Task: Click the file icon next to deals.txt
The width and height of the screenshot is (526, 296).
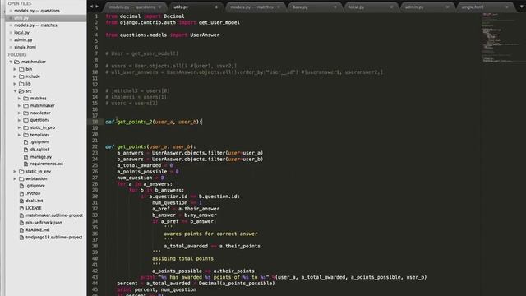Action: pyautogui.click(x=22, y=201)
